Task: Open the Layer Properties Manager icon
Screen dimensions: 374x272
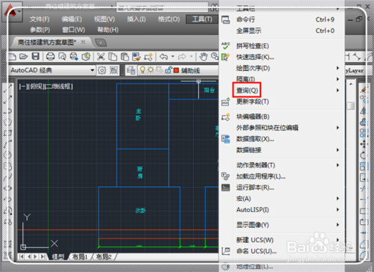Action: (x=131, y=70)
